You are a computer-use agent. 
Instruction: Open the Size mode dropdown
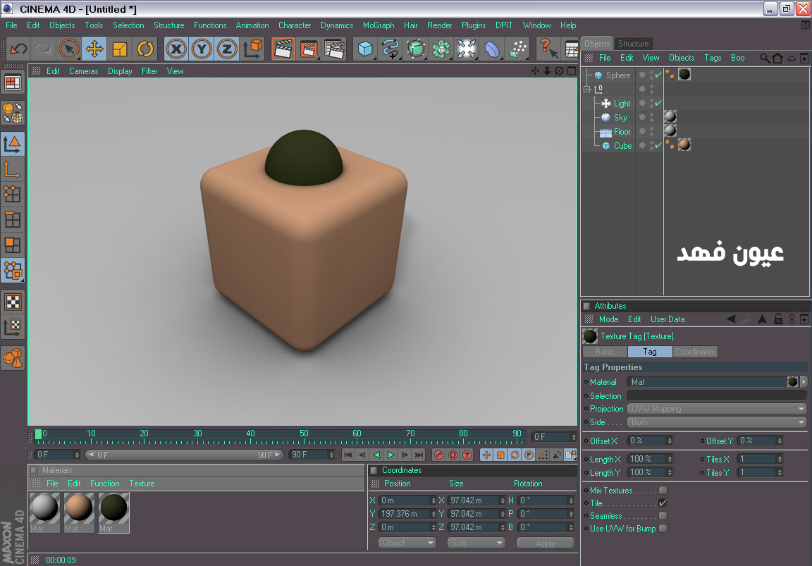[476, 543]
